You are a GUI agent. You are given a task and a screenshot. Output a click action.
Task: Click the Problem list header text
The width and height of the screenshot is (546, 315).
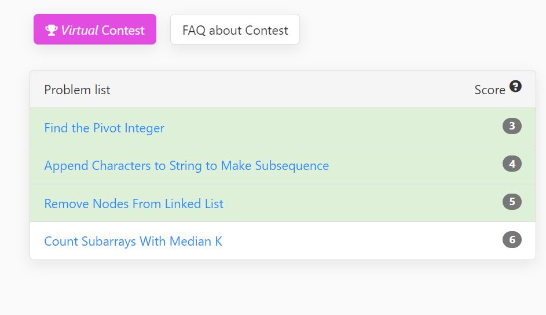point(77,90)
